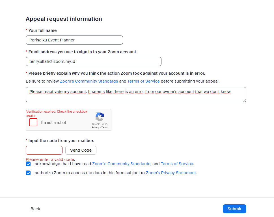The width and height of the screenshot is (274, 217).
Task: Untick the authorize Zoom data access checkbox
Action: pyautogui.click(x=28, y=173)
